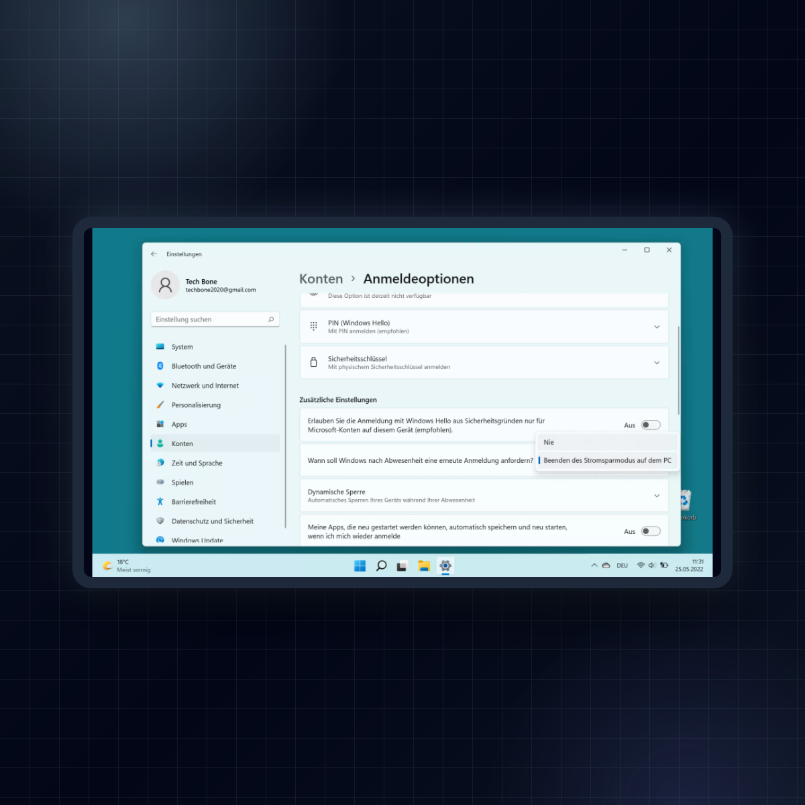The image size is (805, 805).
Task: Toggle automatic restart apps save switch
Action: pos(651,531)
